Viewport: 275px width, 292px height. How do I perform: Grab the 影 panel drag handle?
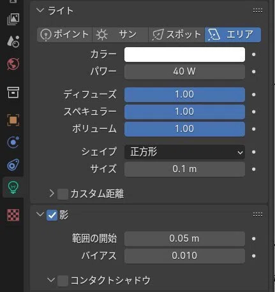click(x=258, y=214)
